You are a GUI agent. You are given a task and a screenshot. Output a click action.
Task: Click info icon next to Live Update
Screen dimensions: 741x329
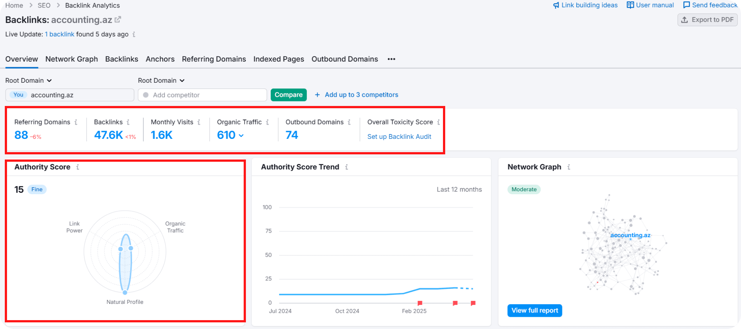pos(134,34)
